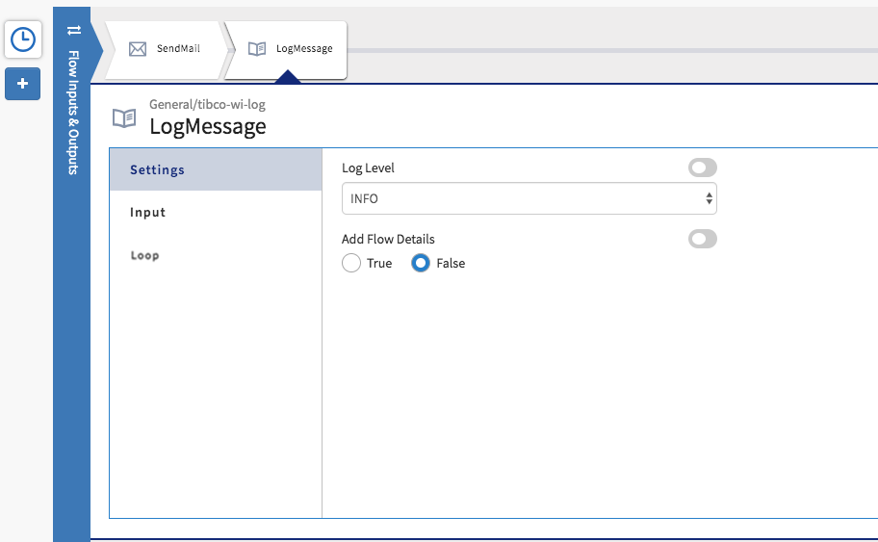The image size is (878, 542).
Task: Switch to the Loop tab
Action: click(x=216, y=255)
